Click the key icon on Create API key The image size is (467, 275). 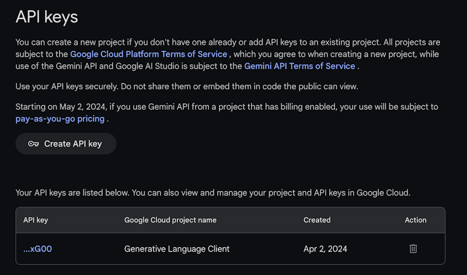33,144
